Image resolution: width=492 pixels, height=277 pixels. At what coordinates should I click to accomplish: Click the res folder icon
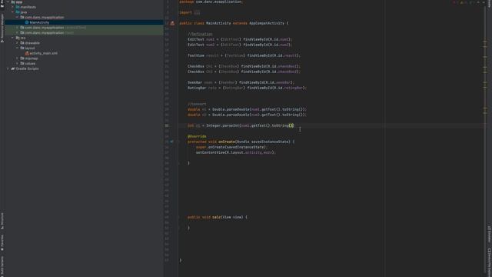[18, 38]
